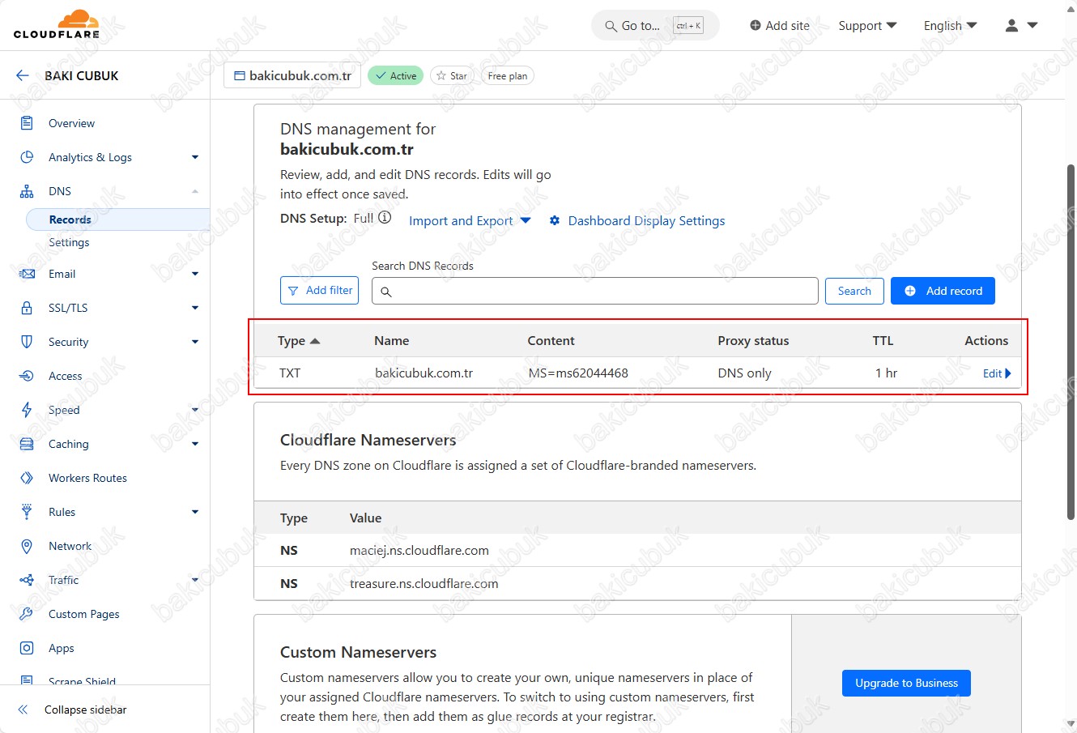
Task: Click the Add record button
Action: pyautogui.click(x=943, y=291)
